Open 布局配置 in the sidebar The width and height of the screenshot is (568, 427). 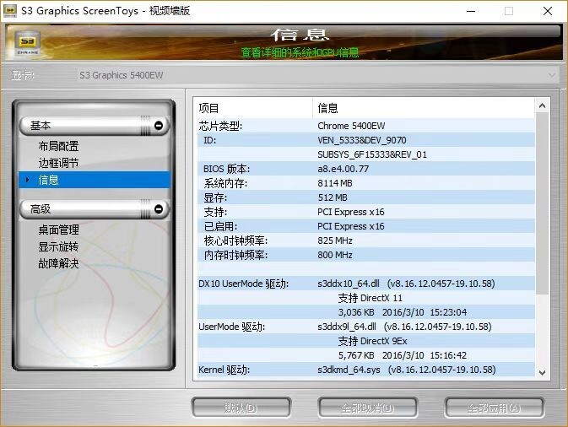coord(58,146)
